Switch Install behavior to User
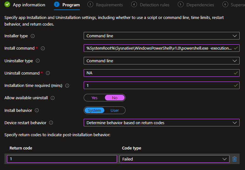Viewport: 245px width, 170px height. click(115, 110)
